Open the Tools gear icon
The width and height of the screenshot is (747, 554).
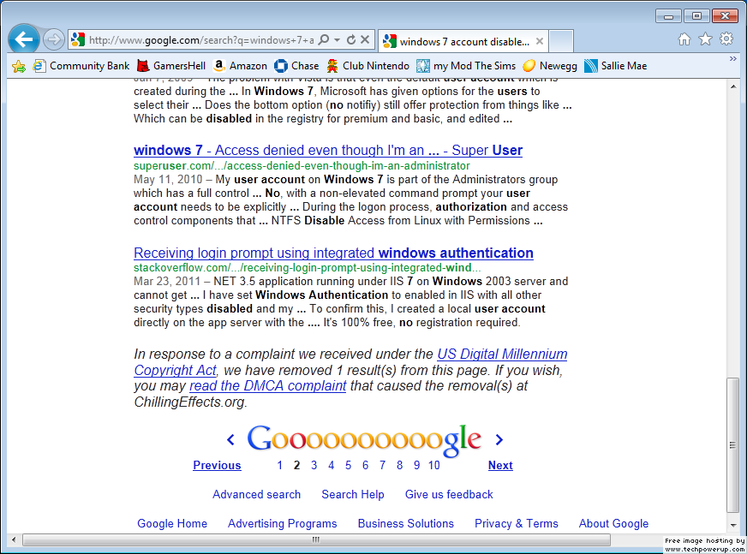tap(726, 39)
